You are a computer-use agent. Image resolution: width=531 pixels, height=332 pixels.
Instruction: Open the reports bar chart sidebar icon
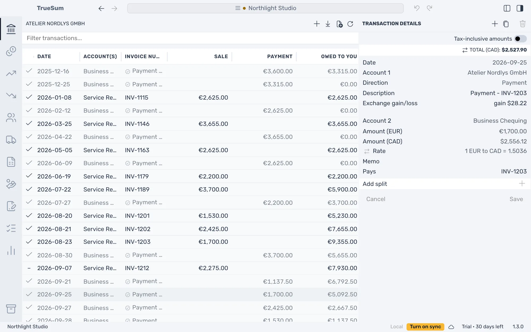pyautogui.click(x=11, y=250)
